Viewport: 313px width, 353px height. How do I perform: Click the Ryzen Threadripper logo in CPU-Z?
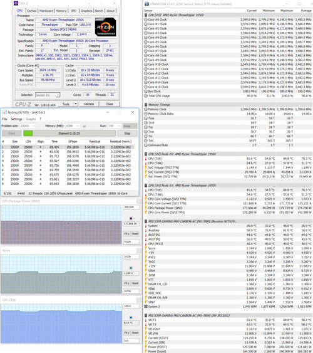(105, 27)
